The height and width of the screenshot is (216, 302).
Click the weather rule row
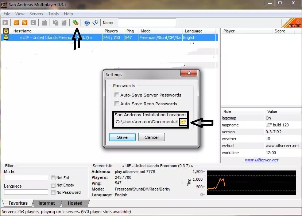click(261, 139)
